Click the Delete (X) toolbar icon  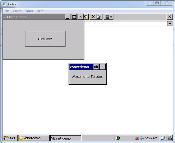[x=93, y=17]
